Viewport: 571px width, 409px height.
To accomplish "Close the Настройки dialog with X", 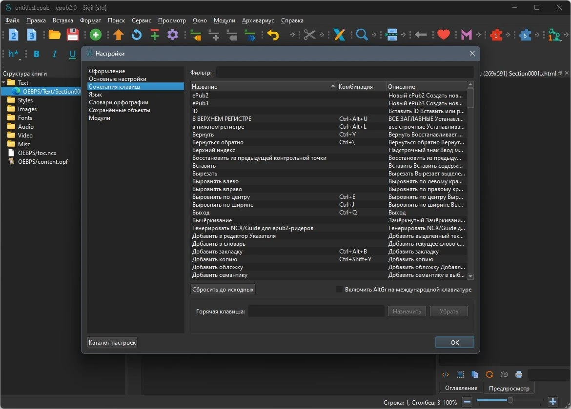I will [x=472, y=54].
